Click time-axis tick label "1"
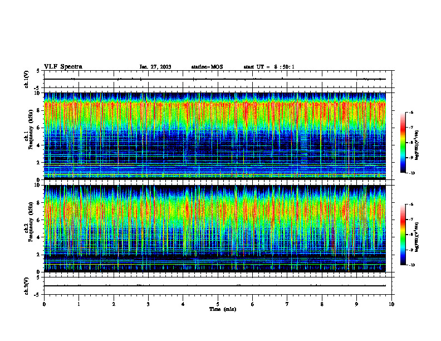Screen dimensions: 441x341 [79, 304]
